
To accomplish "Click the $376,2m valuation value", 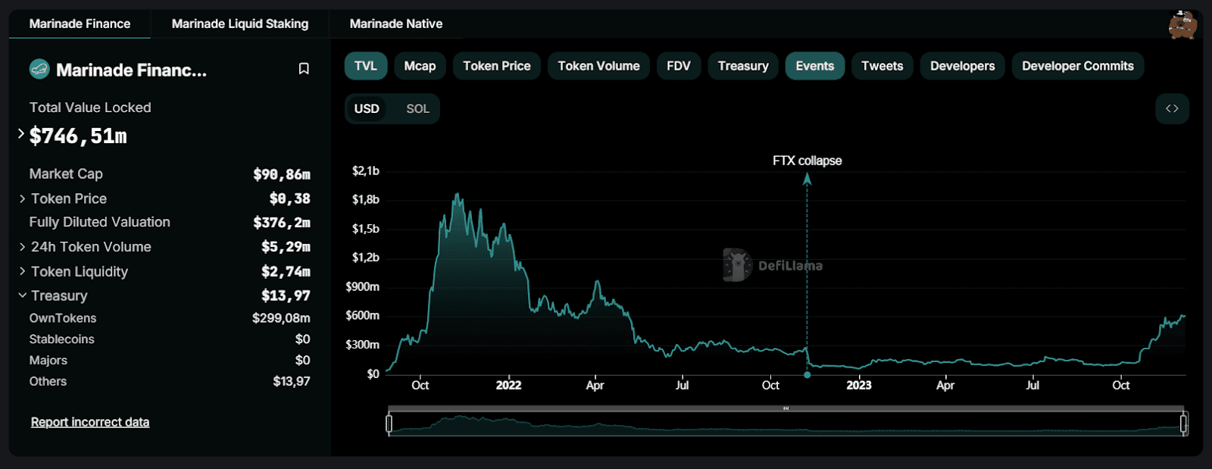I will click(x=282, y=222).
